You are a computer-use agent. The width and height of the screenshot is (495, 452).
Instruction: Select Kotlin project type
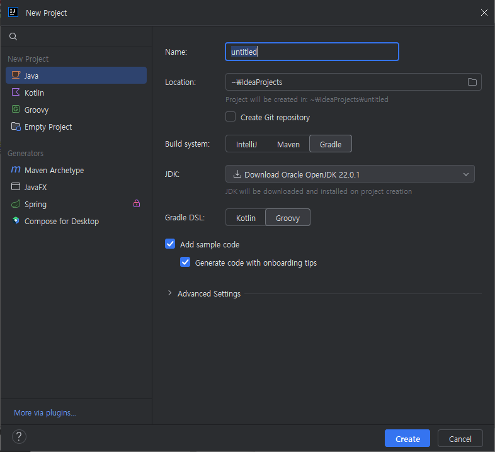click(76, 93)
